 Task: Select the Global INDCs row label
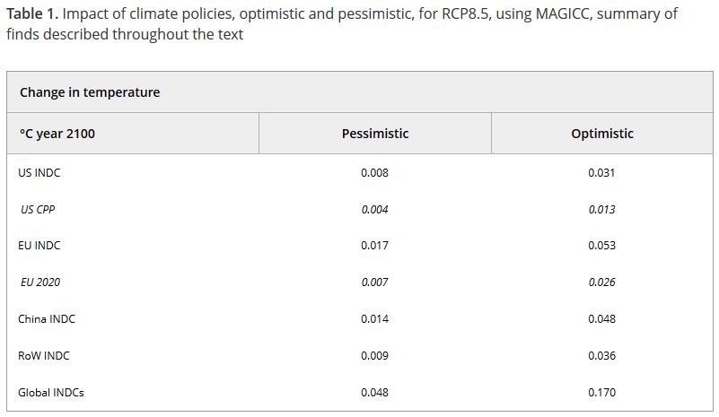pos(51,392)
